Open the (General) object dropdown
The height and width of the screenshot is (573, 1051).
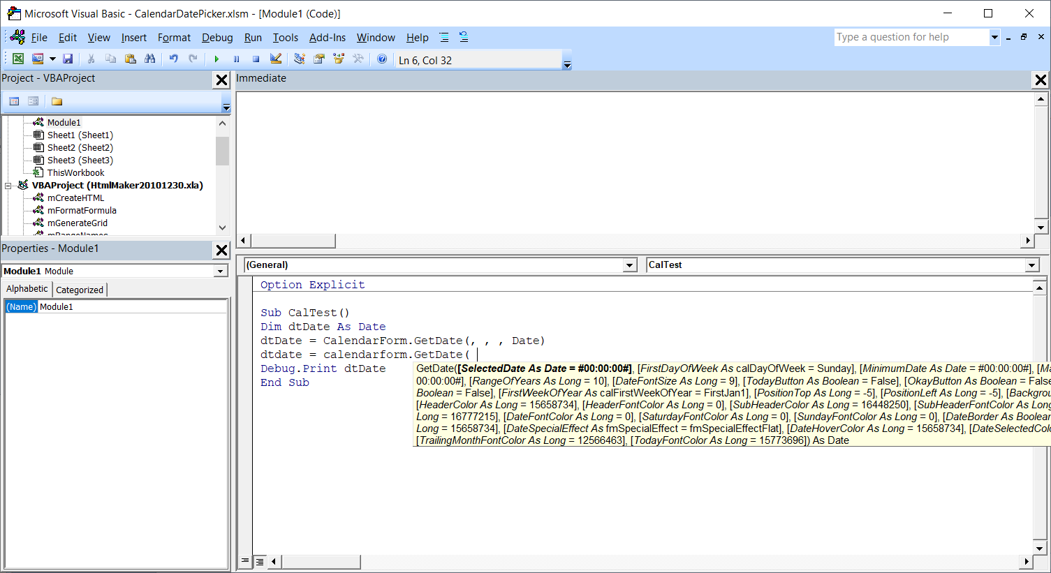[630, 265]
